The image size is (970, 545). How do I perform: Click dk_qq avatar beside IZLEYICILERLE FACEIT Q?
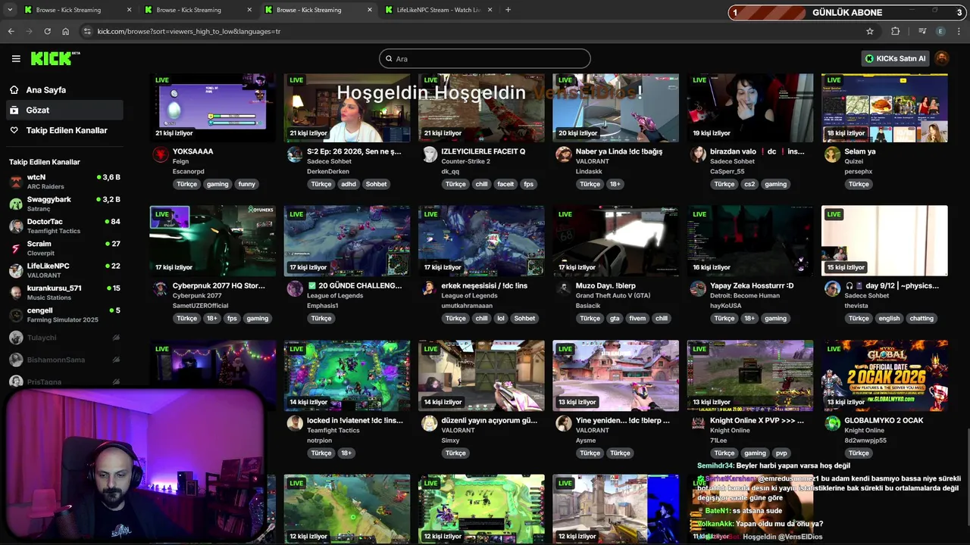(429, 154)
